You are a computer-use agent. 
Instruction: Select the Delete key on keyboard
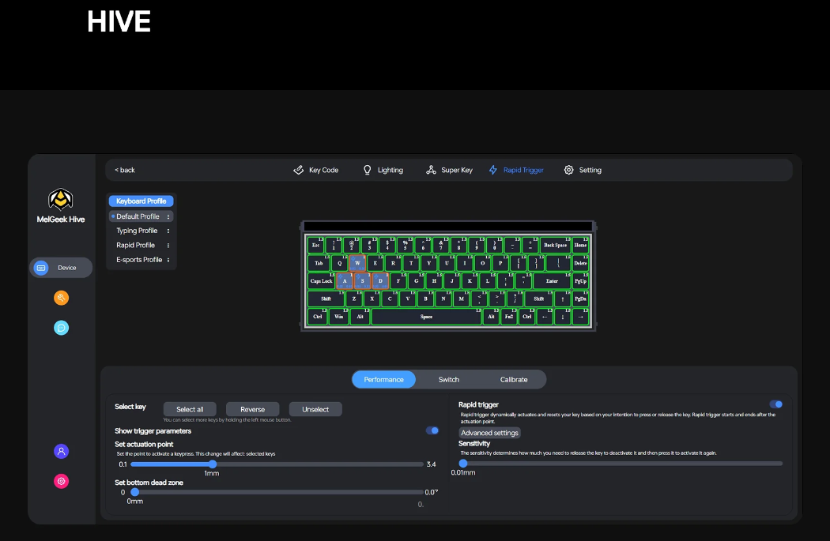tap(581, 263)
